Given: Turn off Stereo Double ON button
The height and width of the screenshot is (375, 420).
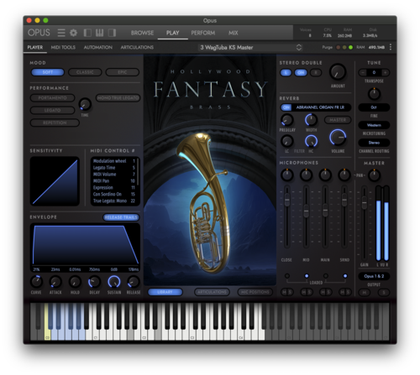Looking at the screenshot, I should [301, 73].
